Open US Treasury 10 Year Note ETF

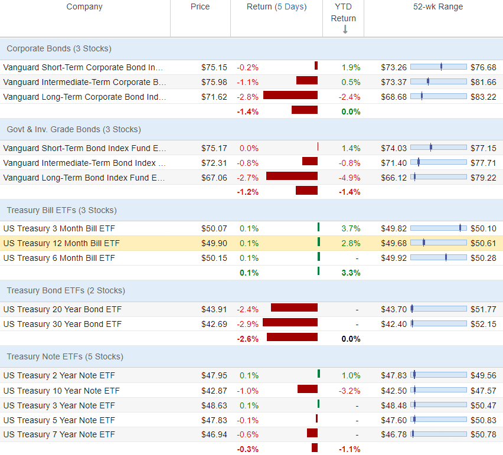tap(61, 391)
